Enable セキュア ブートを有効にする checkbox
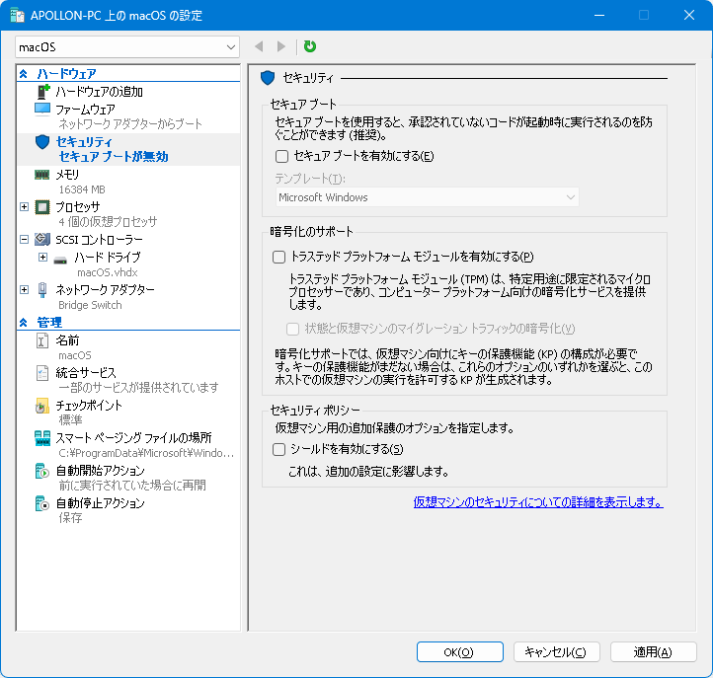The height and width of the screenshot is (678, 713). pyautogui.click(x=281, y=156)
